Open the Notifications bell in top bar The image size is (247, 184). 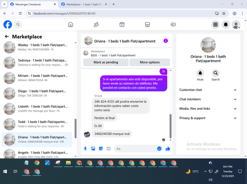tap(226, 25)
